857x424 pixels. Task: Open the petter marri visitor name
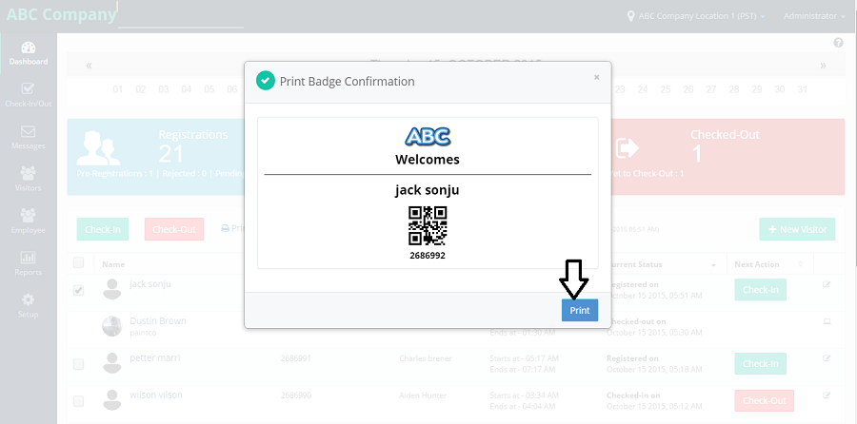tap(154, 358)
